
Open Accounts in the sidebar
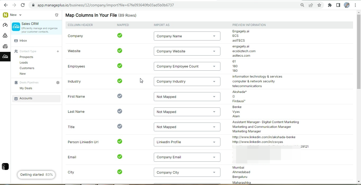(36, 98)
